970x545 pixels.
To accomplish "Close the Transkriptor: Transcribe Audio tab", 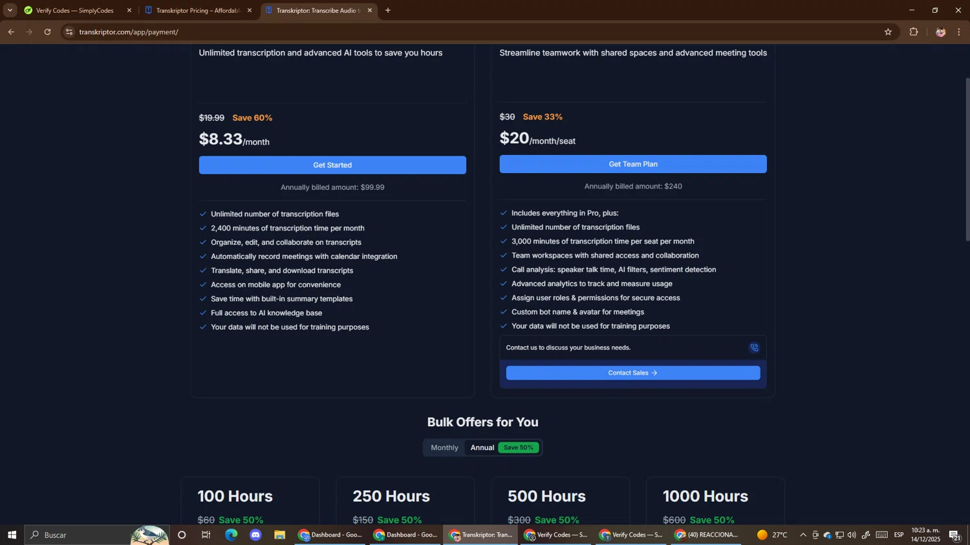I will point(370,10).
